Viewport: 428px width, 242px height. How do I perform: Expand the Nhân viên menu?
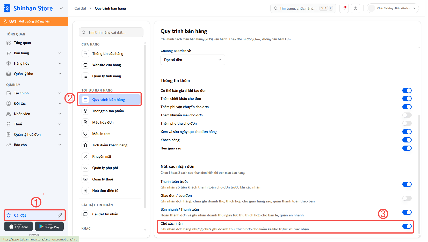(34, 114)
